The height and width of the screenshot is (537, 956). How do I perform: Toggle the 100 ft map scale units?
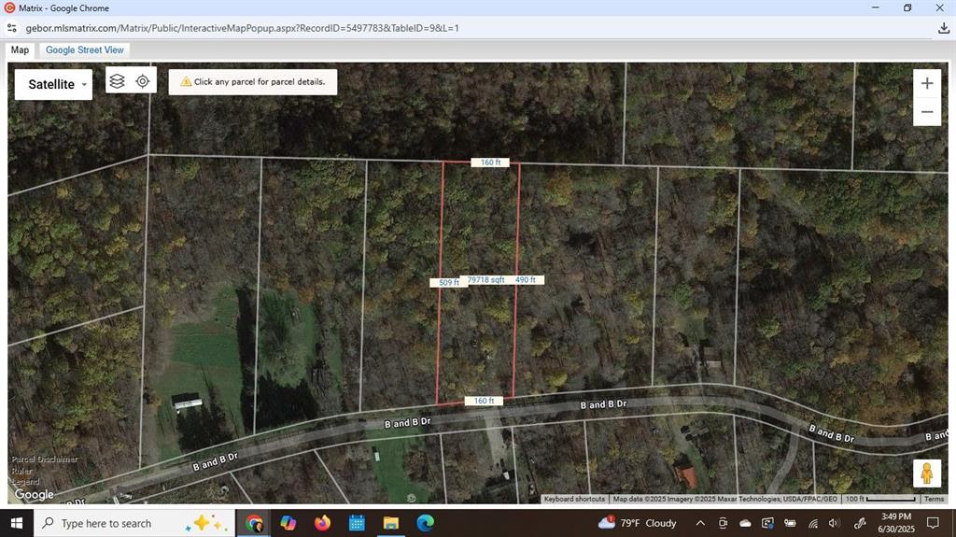(x=879, y=499)
